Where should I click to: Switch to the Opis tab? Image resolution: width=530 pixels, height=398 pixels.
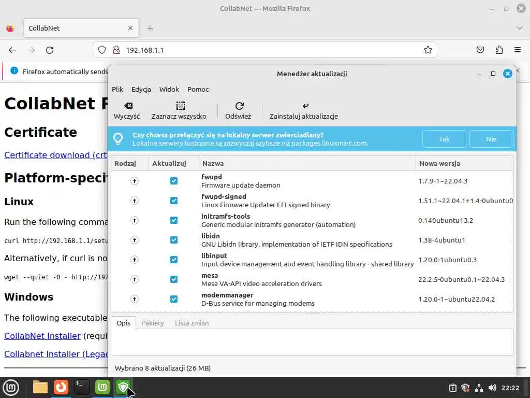click(123, 323)
